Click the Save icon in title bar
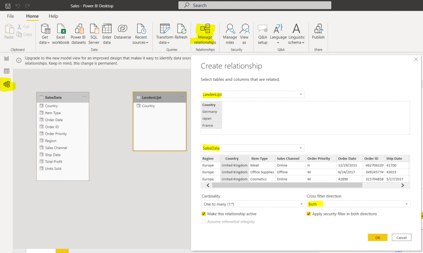 8,6
